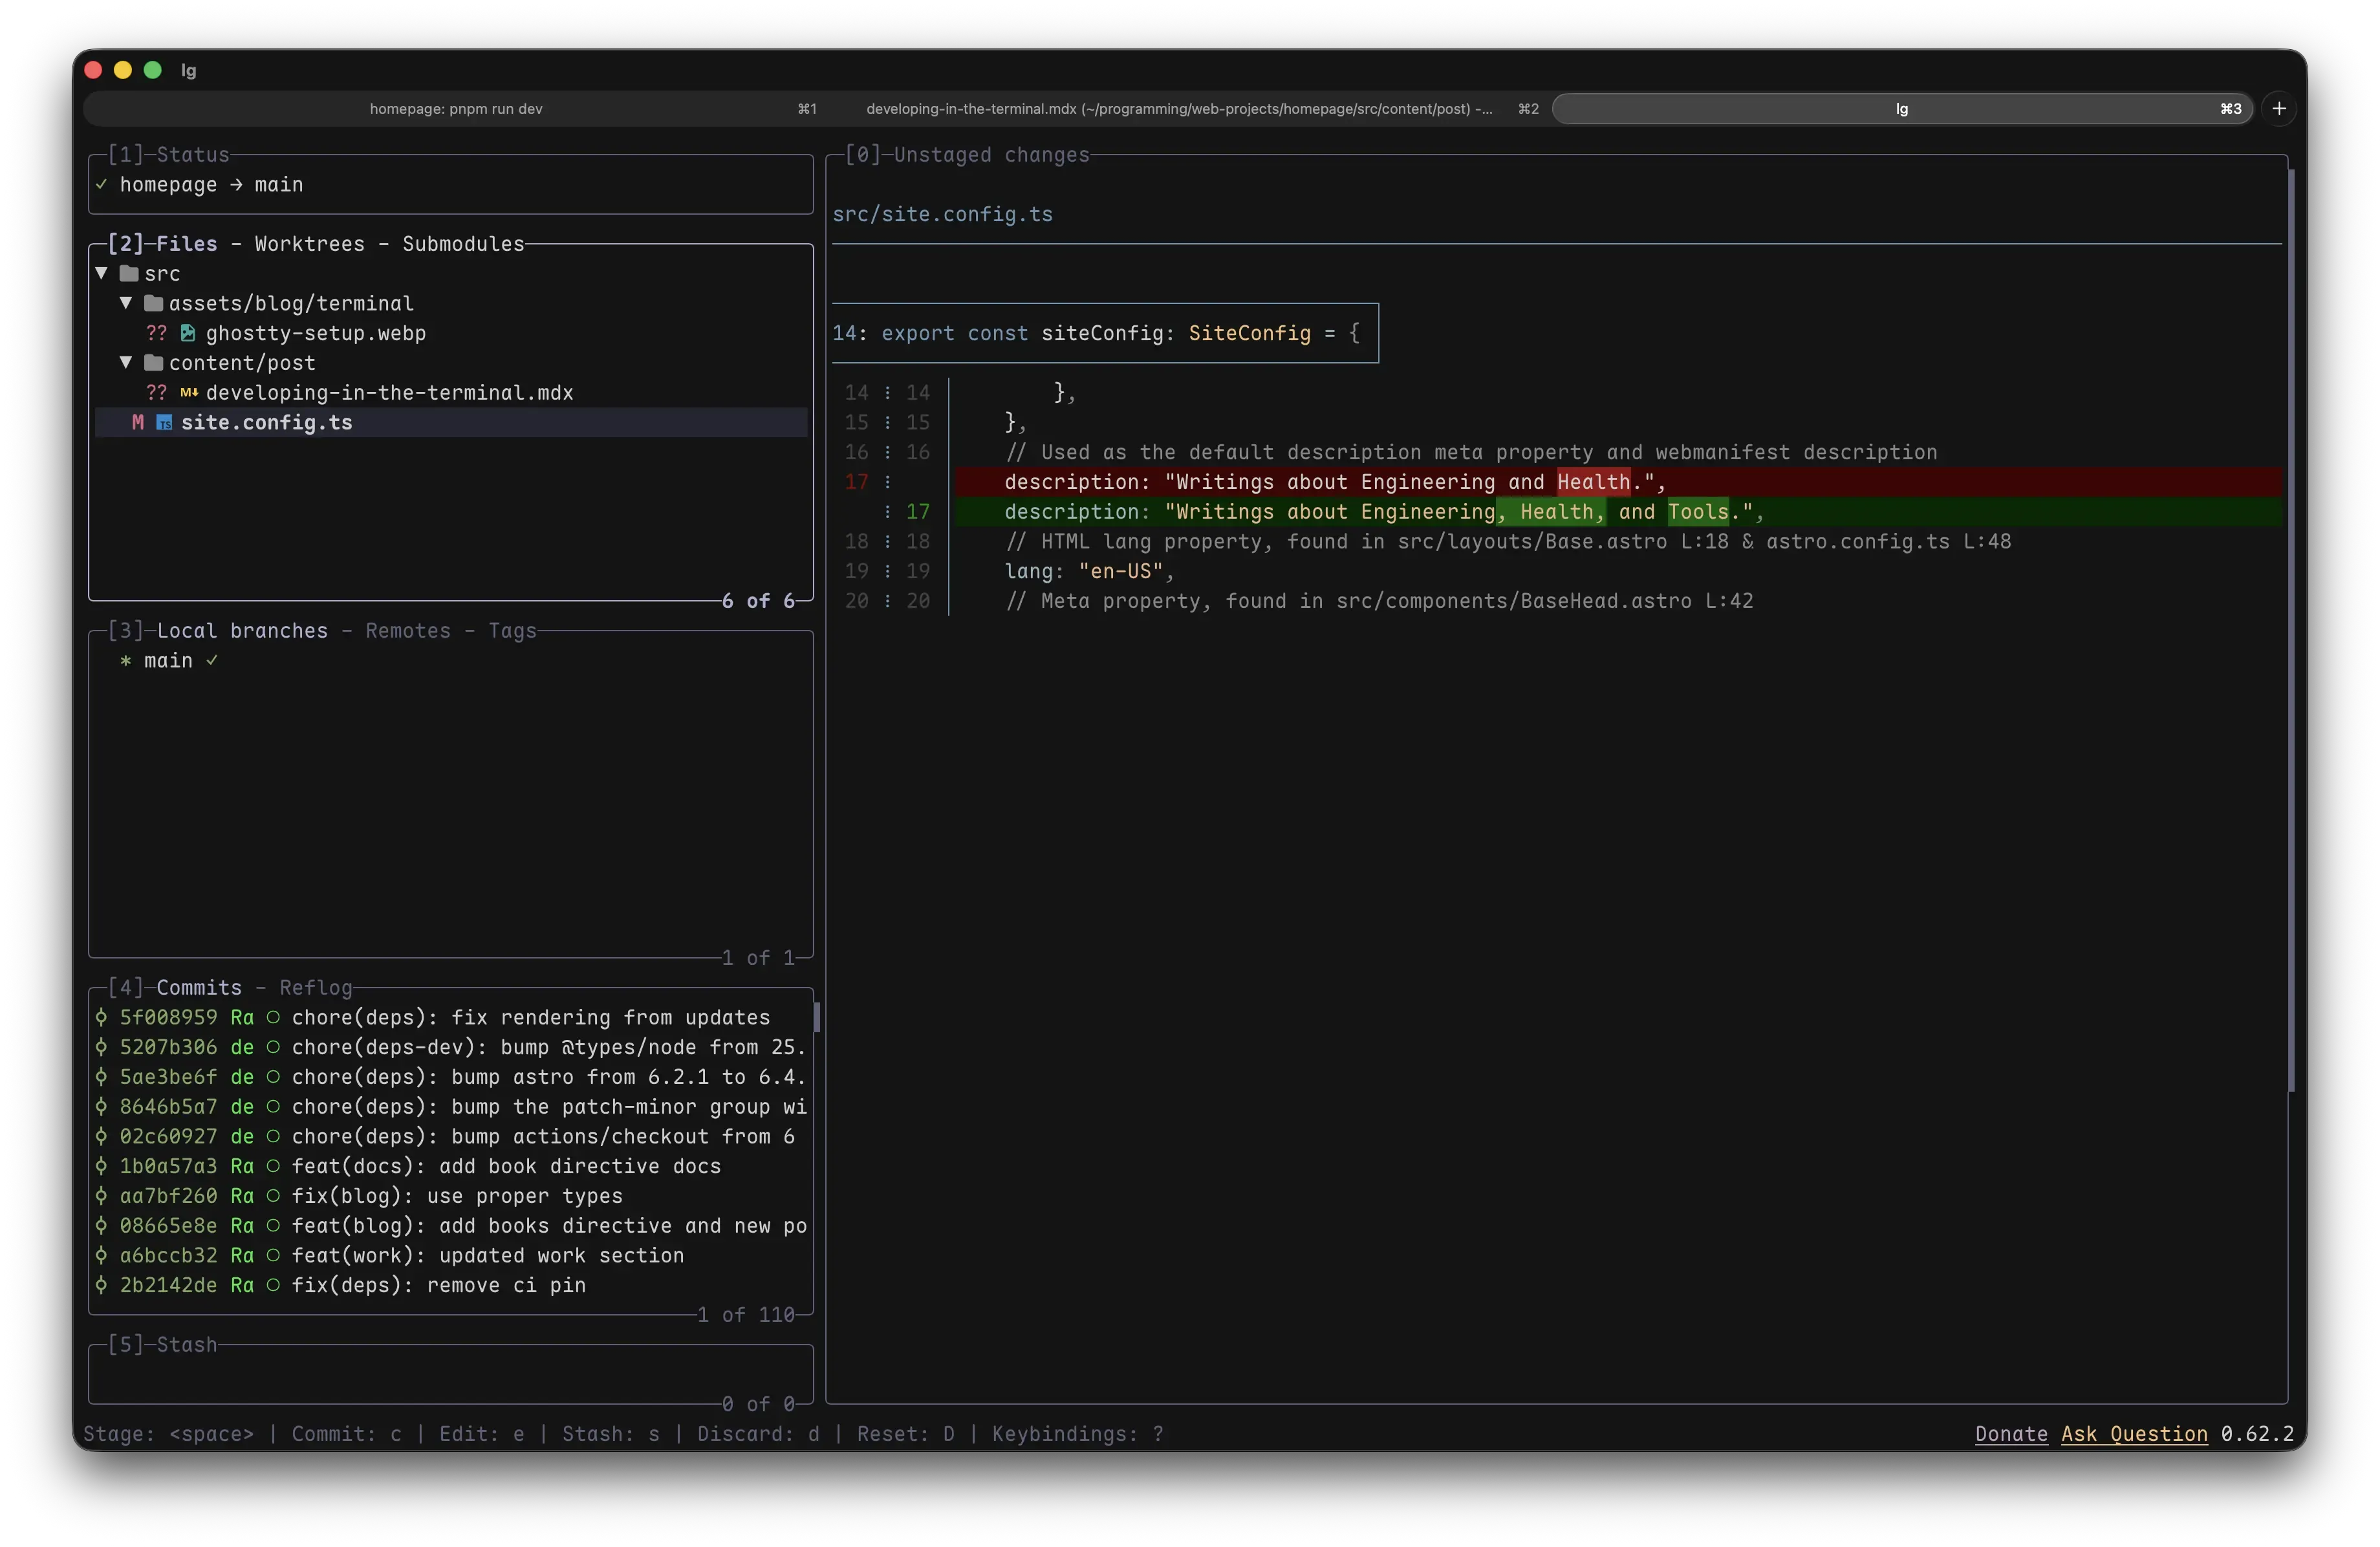Image resolution: width=2380 pixels, height=1547 pixels.
Task: Click the [1] Status panel title
Action: (x=168, y=155)
